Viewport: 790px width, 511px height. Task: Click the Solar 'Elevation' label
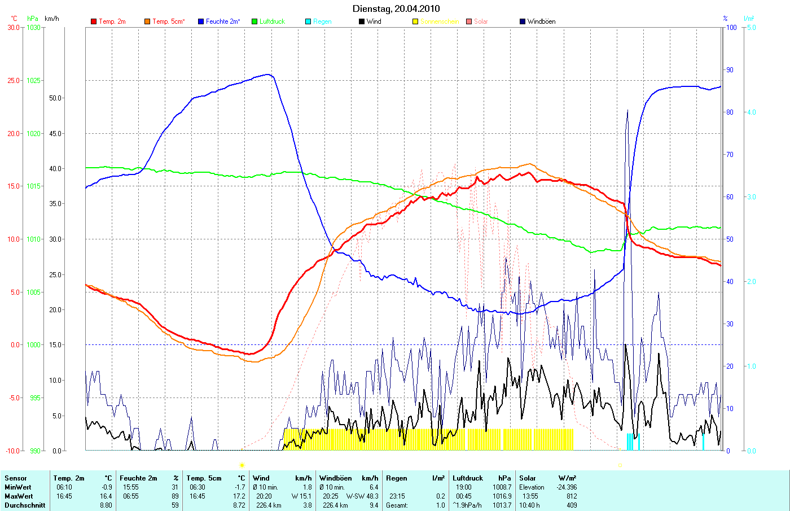(532, 487)
